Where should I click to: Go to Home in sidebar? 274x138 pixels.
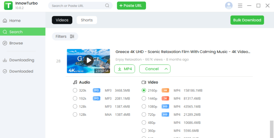click(23, 20)
